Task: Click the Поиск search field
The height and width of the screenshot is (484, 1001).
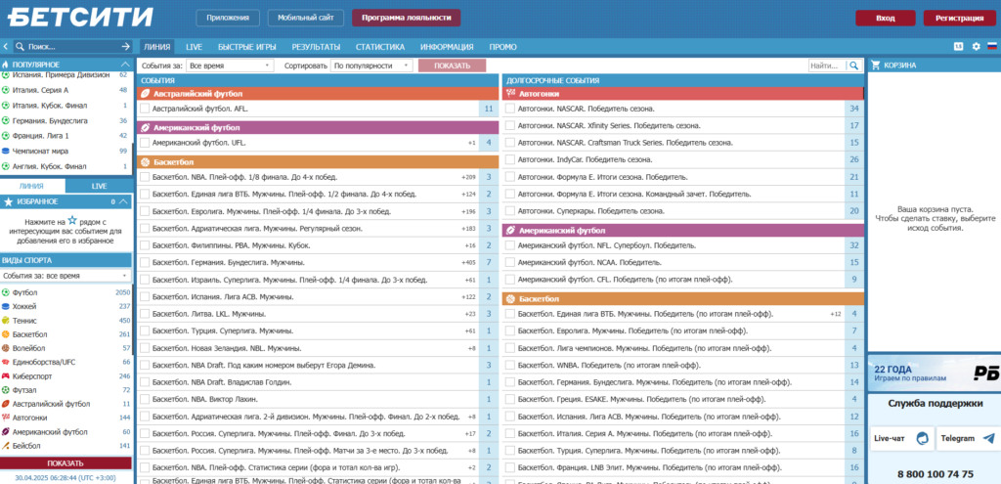Action: pos(72,47)
